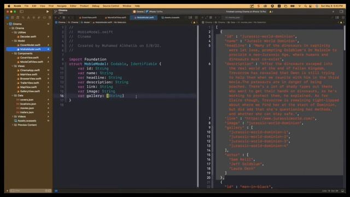
Task: Switch to the Assets.xcassets editor tab
Action: point(170,18)
